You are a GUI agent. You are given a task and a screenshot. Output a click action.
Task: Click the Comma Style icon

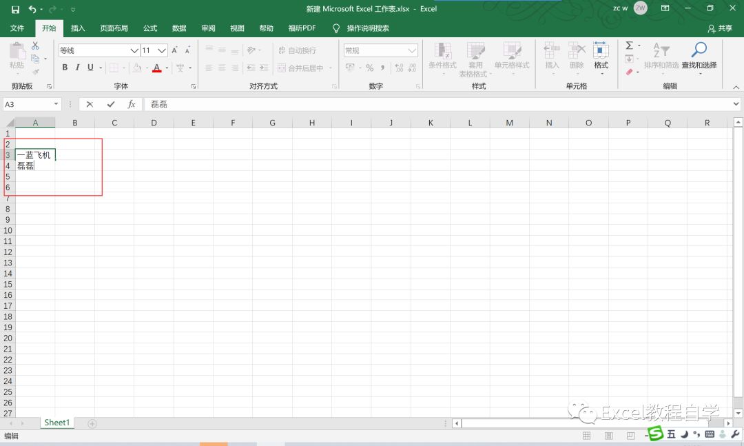[382, 68]
